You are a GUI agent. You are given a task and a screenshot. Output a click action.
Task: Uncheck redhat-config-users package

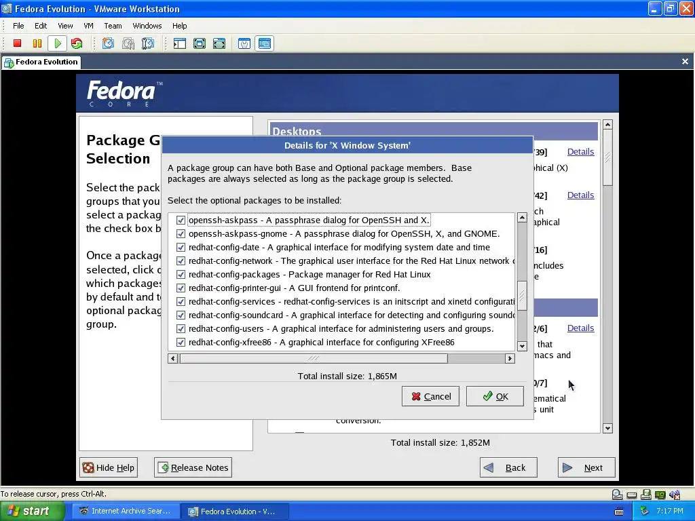pyautogui.click(x=181, y=329)
